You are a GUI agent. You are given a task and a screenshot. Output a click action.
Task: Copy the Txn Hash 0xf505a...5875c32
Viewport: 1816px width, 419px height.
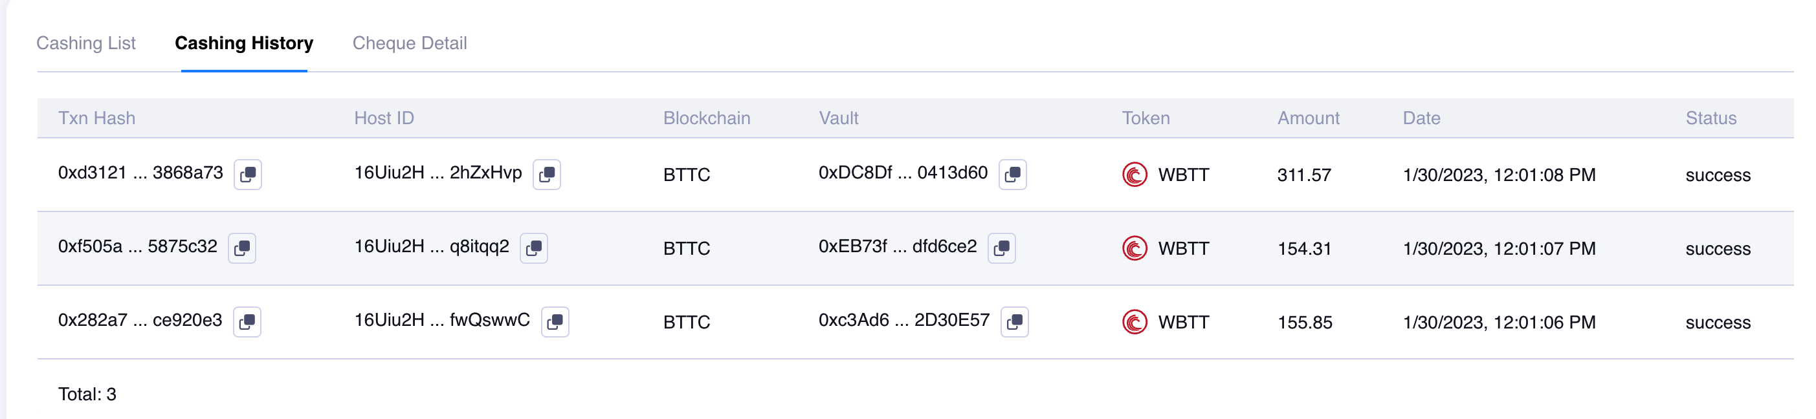243,248
